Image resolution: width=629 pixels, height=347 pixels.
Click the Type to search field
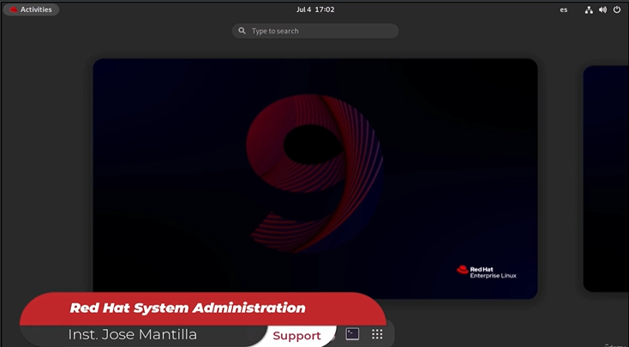click(315, 31)
